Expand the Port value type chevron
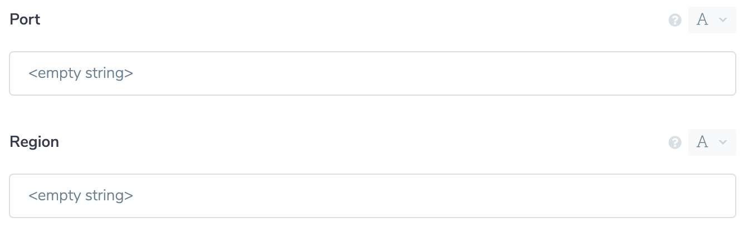 coord(723,20)
